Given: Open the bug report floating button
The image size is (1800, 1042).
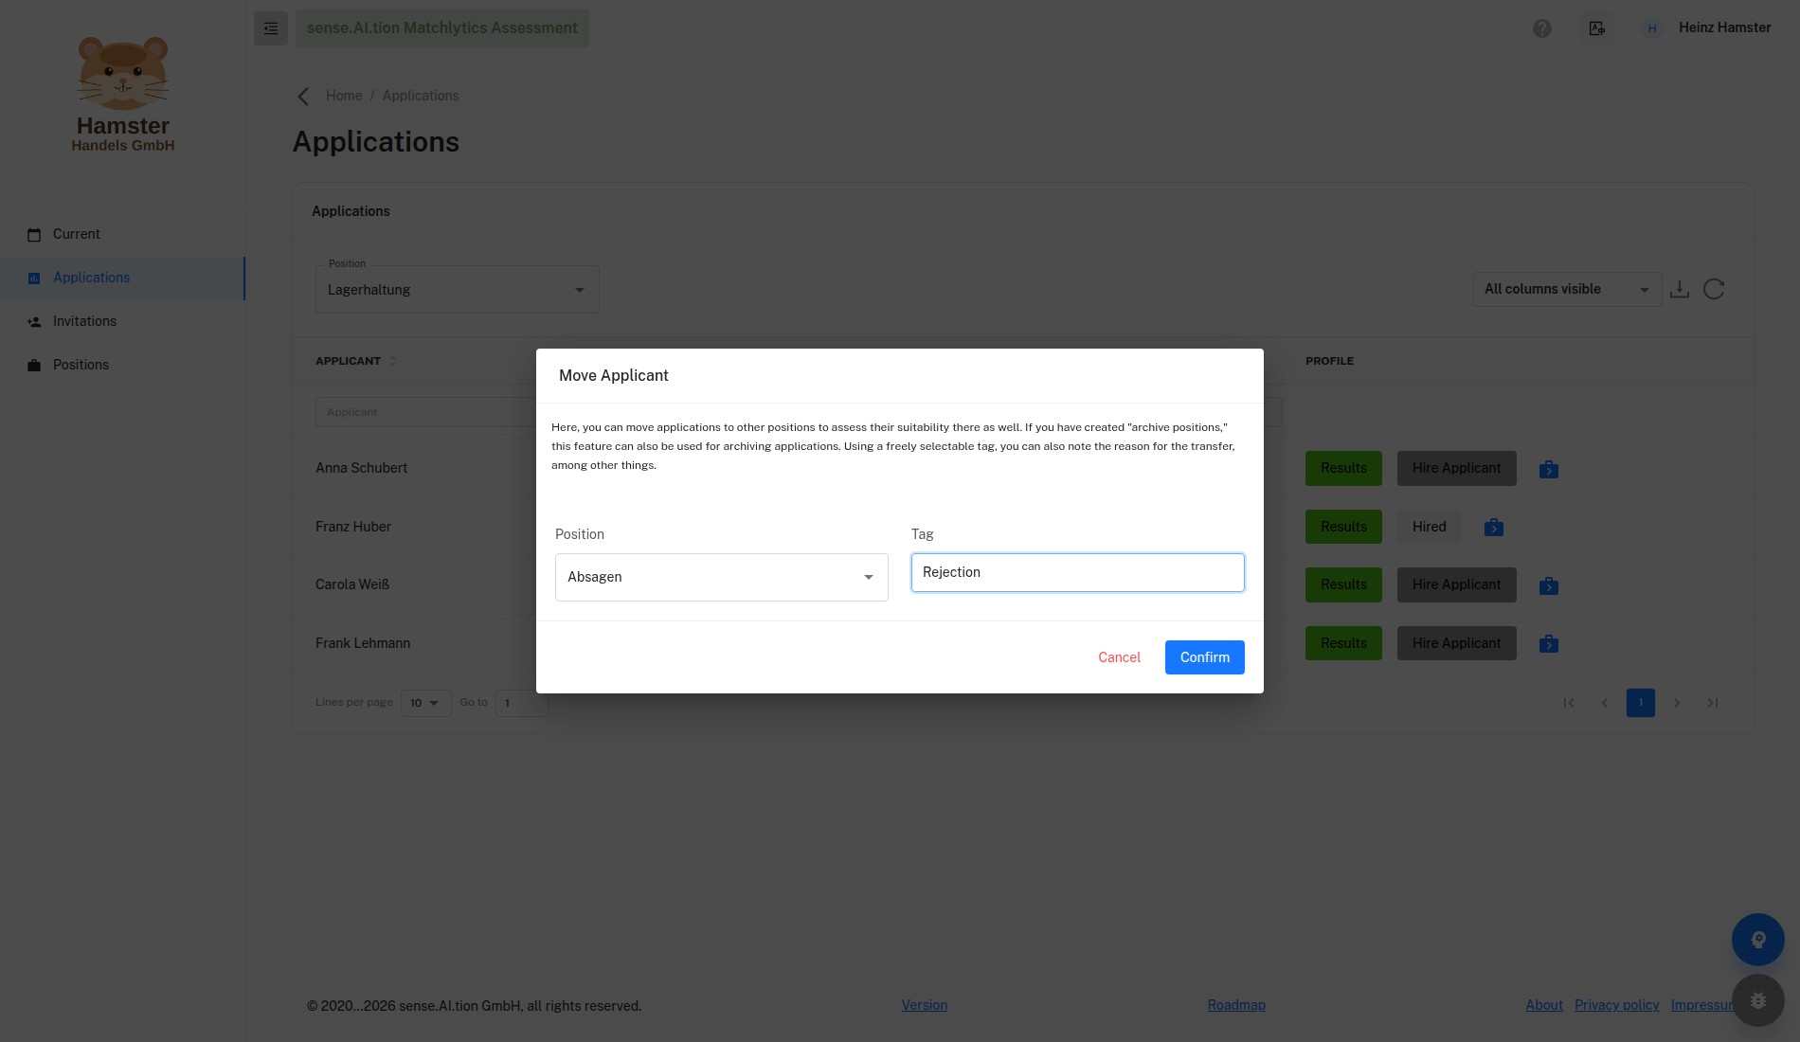Looking at the screenshot, I should tap(1758, 1000).
